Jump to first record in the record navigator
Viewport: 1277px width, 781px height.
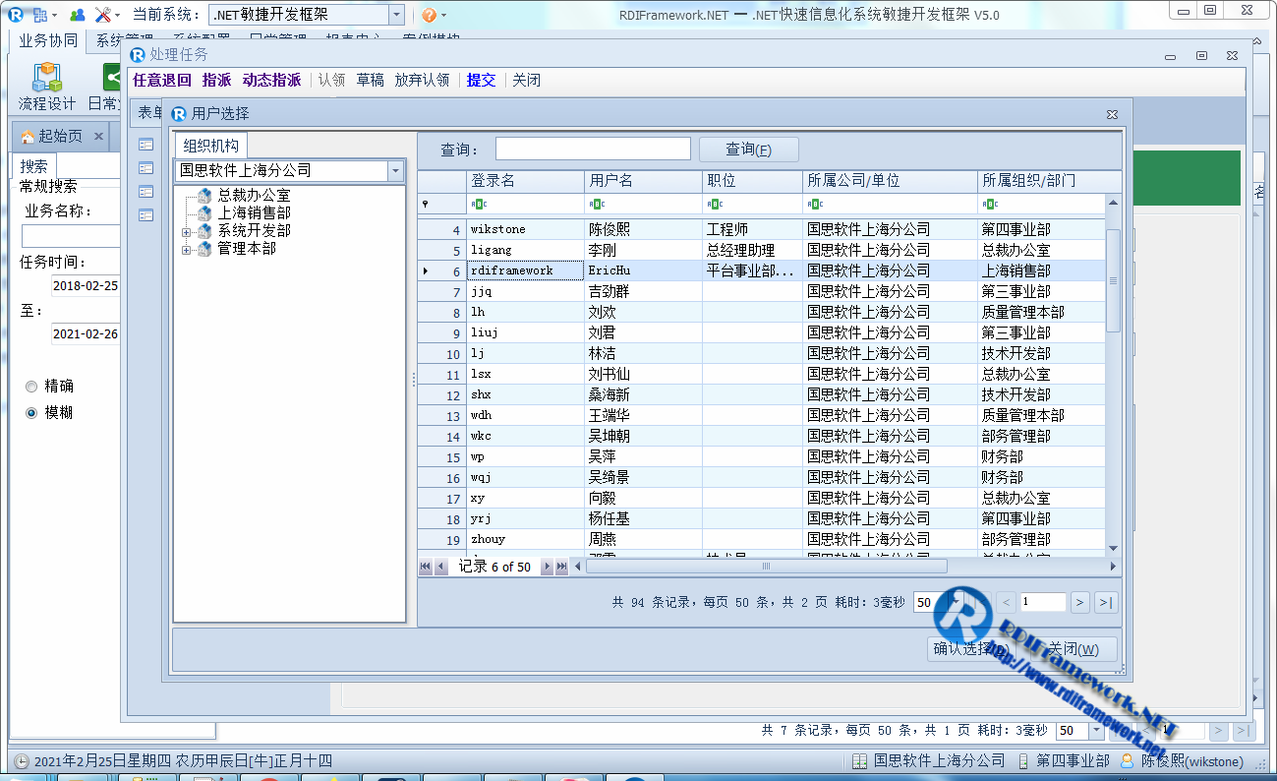coord(426,567)
